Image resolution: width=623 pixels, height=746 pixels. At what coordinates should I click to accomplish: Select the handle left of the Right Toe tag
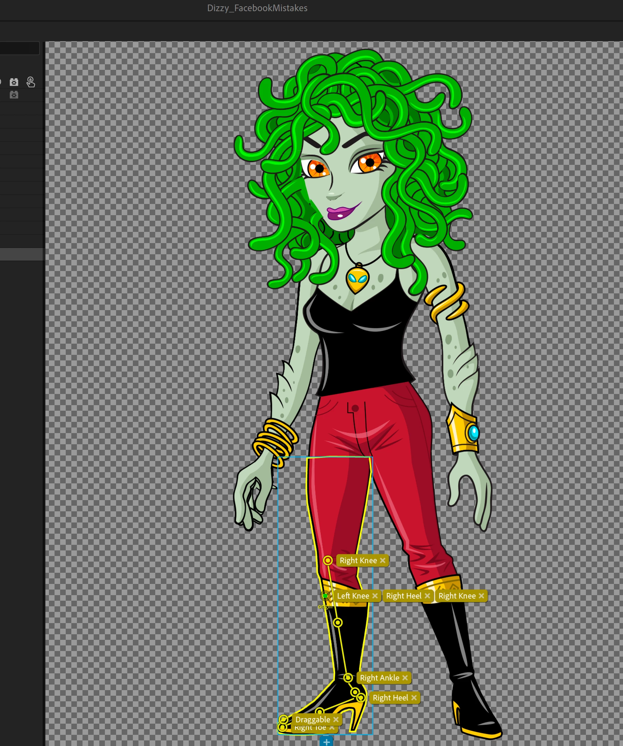click(x=283, y=727)
